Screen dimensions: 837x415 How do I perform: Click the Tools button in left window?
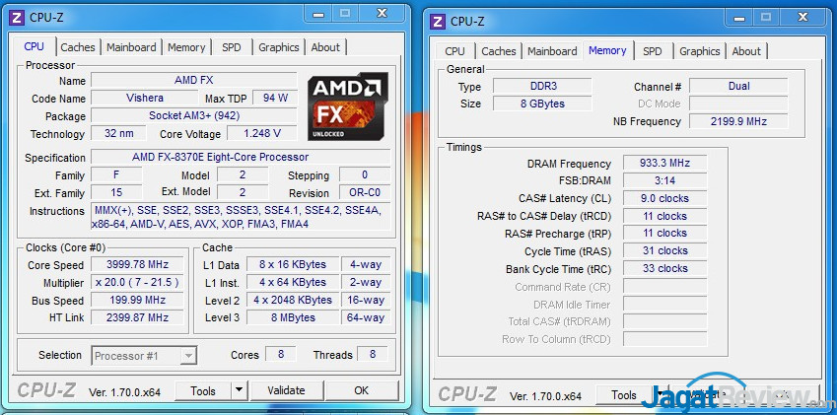[203, 391]
